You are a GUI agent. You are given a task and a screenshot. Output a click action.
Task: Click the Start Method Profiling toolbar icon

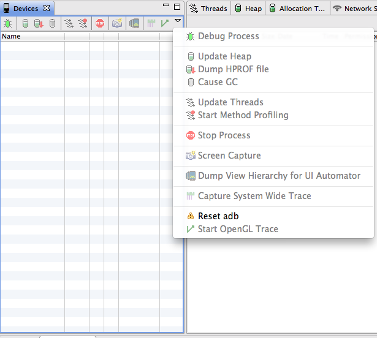pyautogui.click(x=83, y=23)
